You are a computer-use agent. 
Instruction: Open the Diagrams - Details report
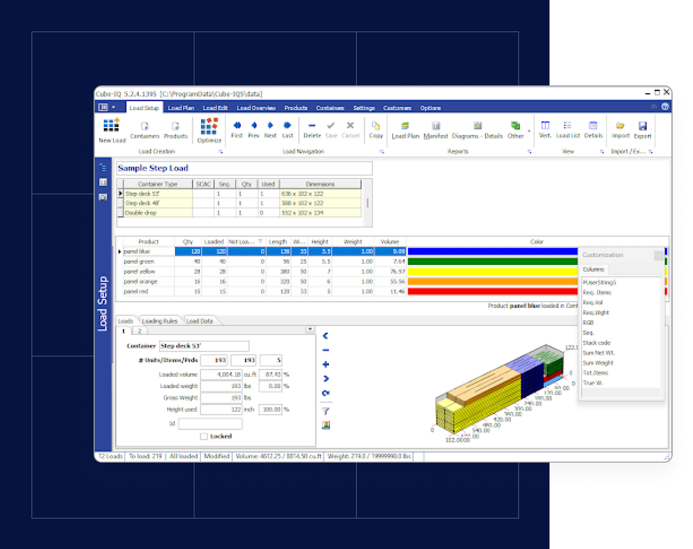tap(477, 130)
